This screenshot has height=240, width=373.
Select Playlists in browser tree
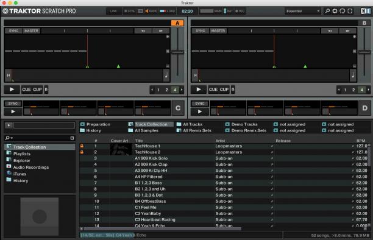pyautogui.click(x=22, y=154)
